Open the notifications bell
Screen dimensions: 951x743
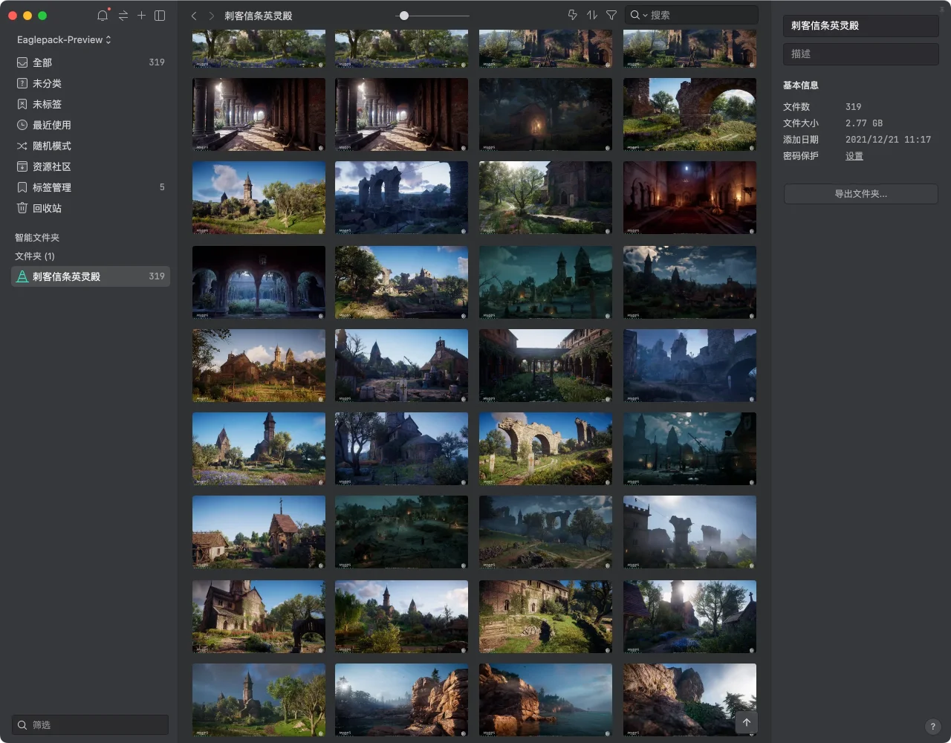pos(103,16)
